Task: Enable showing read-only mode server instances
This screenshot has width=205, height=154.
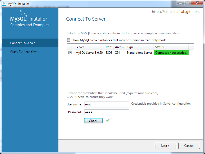Action: point(68,40)
